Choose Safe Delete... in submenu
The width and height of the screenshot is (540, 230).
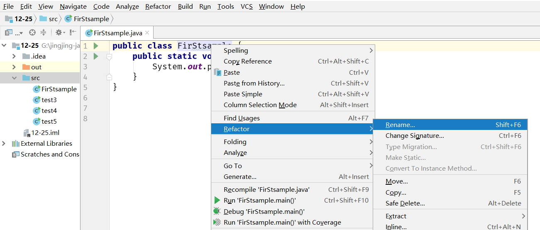point(450,203)
